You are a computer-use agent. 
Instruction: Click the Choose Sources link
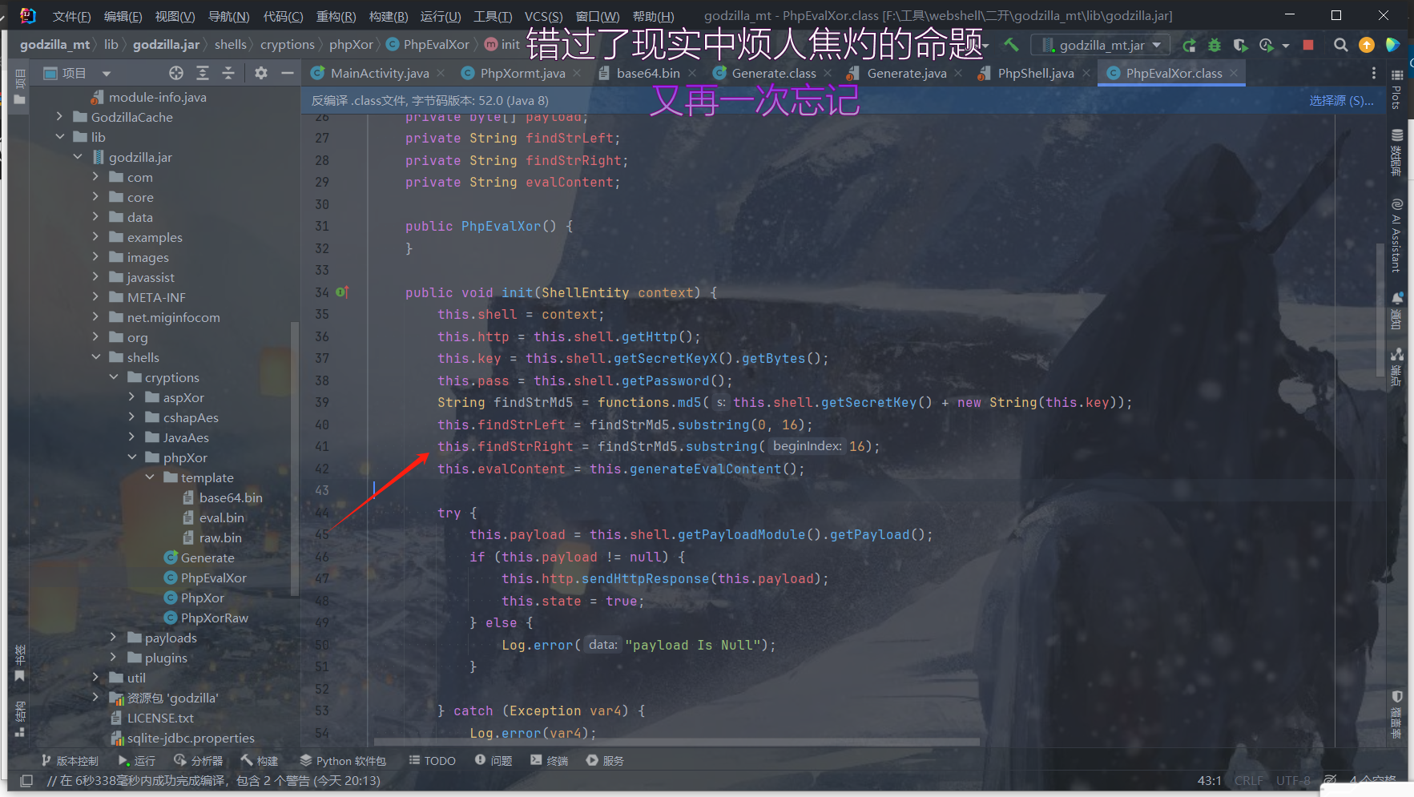[x=1341, y=101]
